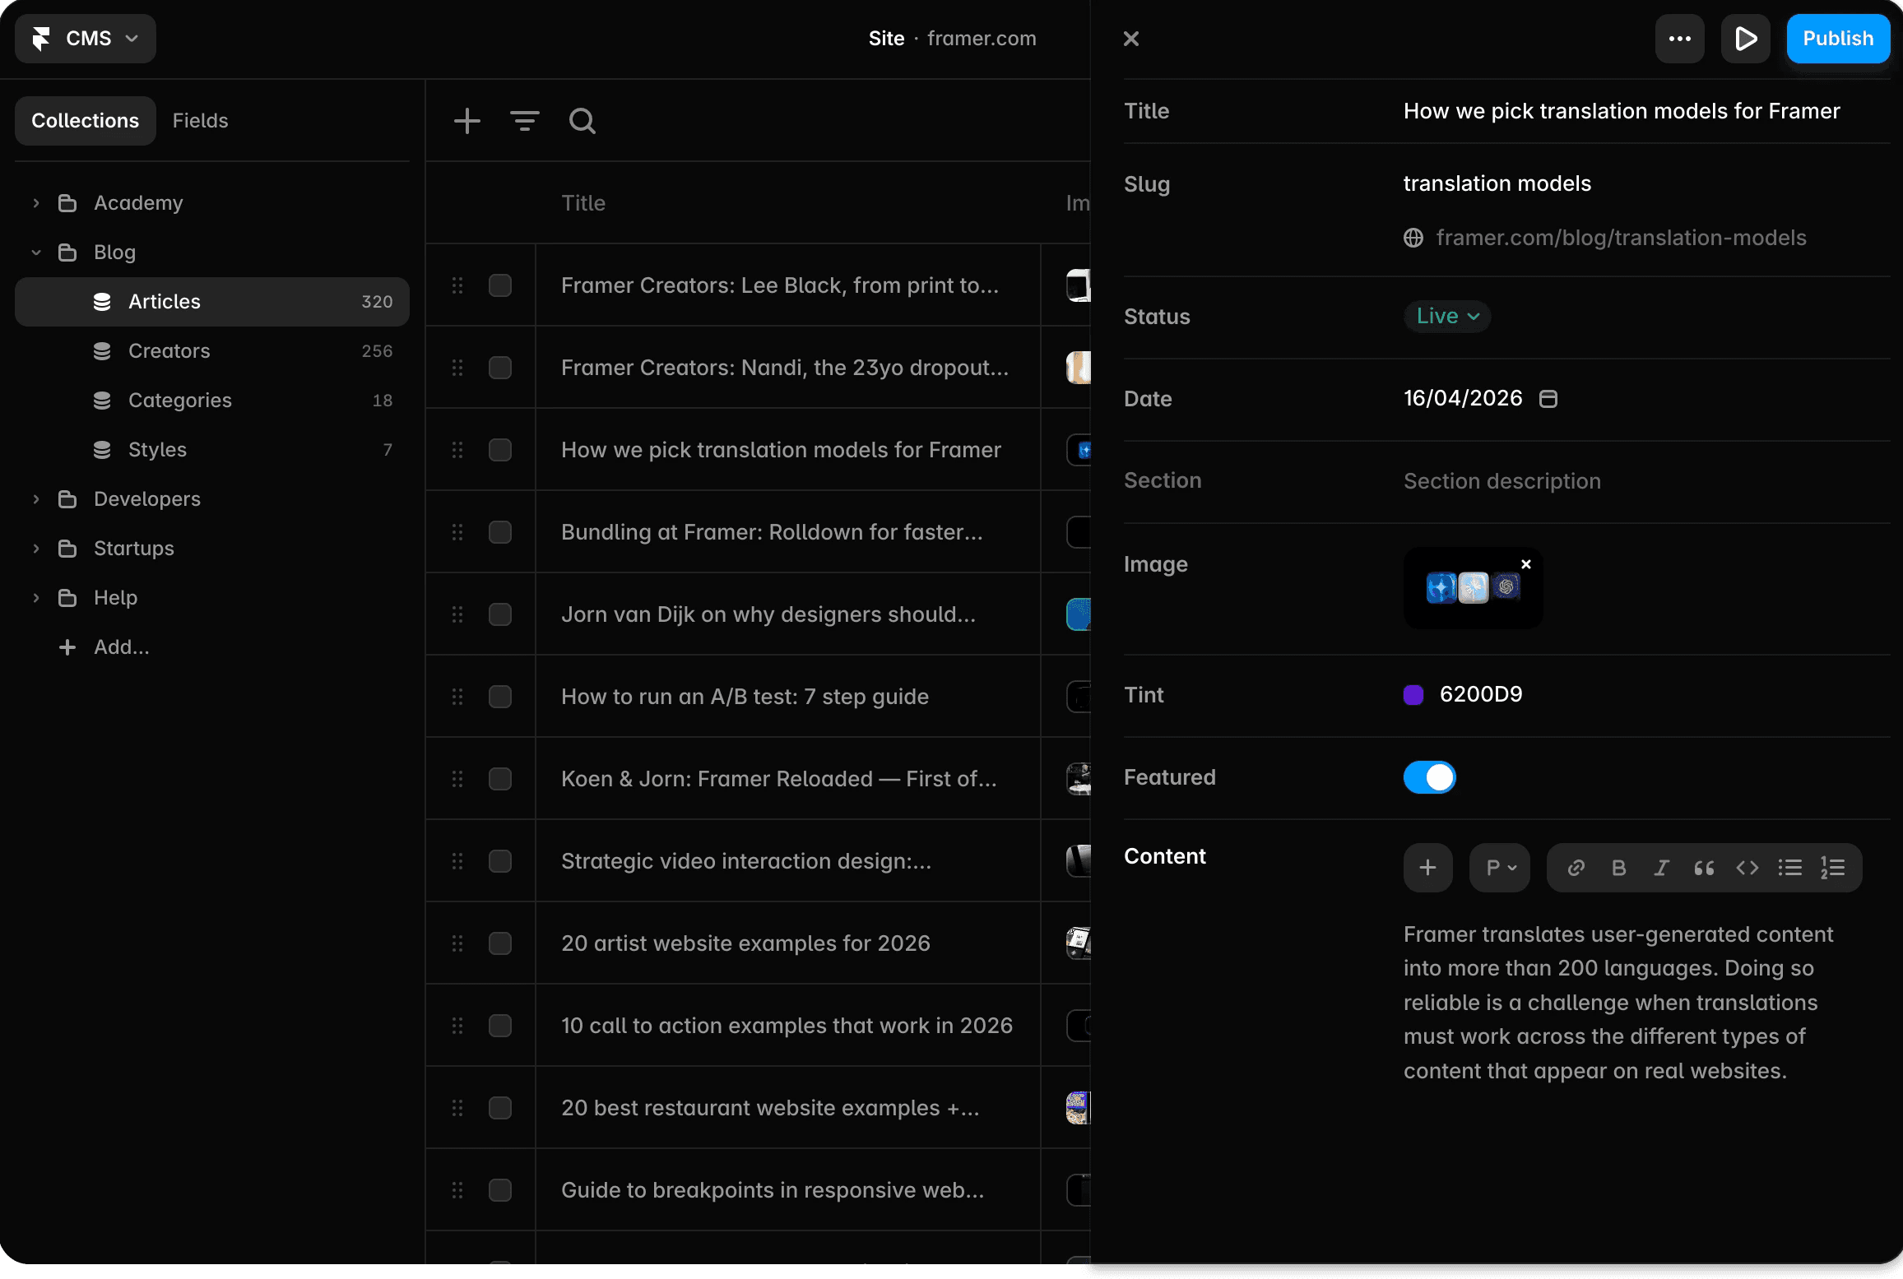Click the filter icon above the article list
1903x1279 pixels.
point(524,121)
